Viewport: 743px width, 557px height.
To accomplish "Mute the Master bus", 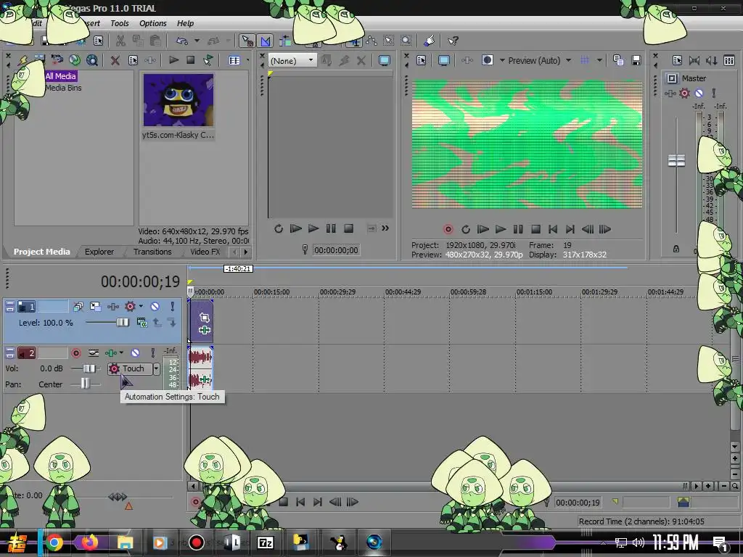I will tap(699, 94).
